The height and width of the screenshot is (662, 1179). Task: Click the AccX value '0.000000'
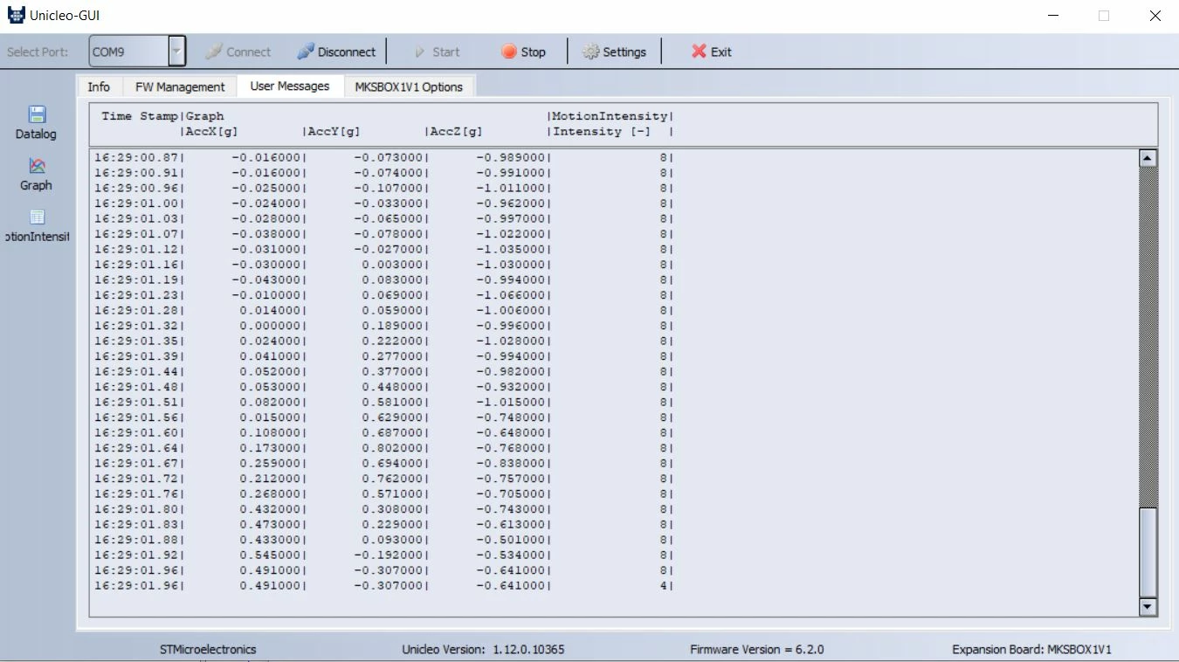pos(271,326)
